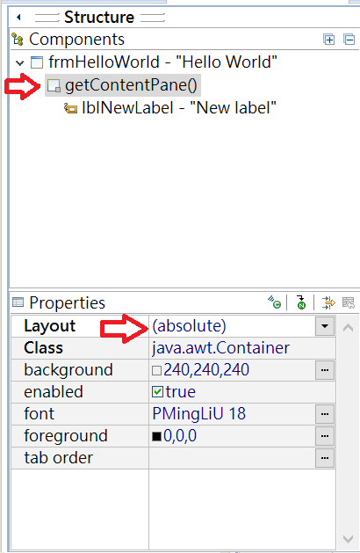Click the convert to local/field icon
This screenshot has width=360, height=553.
(274, 302)
